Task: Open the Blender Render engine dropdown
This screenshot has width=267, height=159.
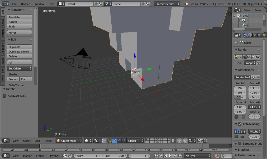Action: (167, 4)
